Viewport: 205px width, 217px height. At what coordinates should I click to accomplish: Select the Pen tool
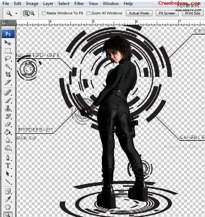8,158
